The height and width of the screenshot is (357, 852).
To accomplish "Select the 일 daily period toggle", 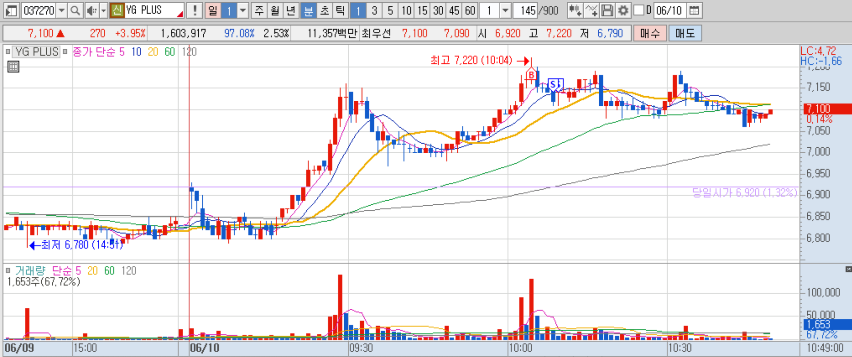I will tap(213, 11).
